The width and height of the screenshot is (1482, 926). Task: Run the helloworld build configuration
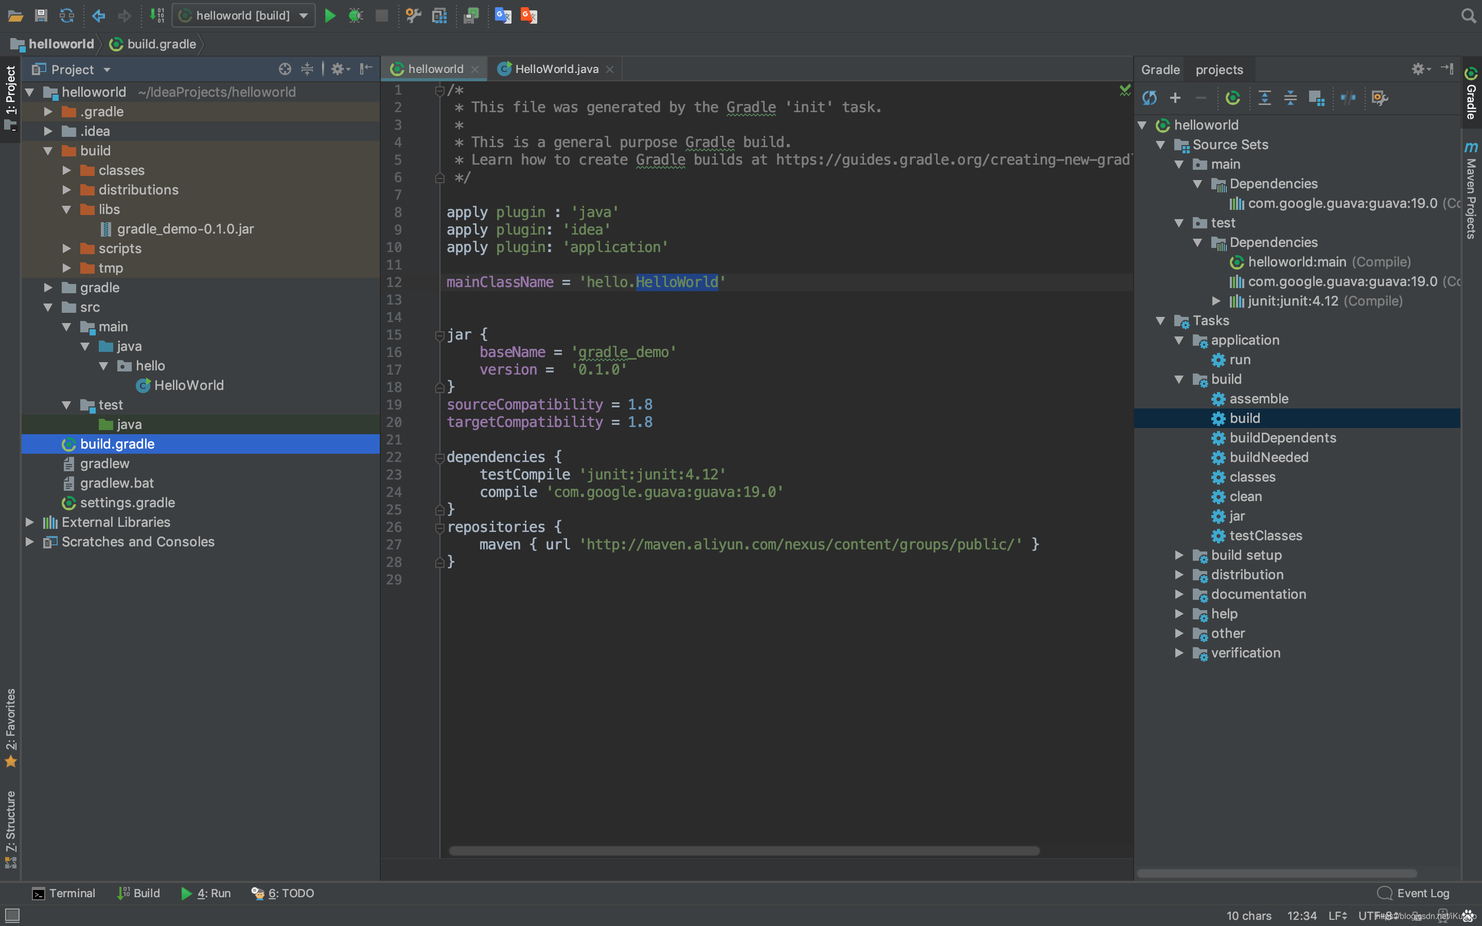click(x=330, y=16)
